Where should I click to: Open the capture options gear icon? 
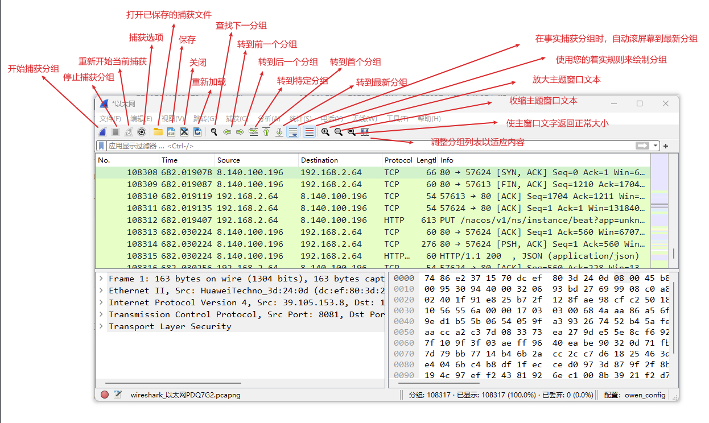click(x=142, y=132)
